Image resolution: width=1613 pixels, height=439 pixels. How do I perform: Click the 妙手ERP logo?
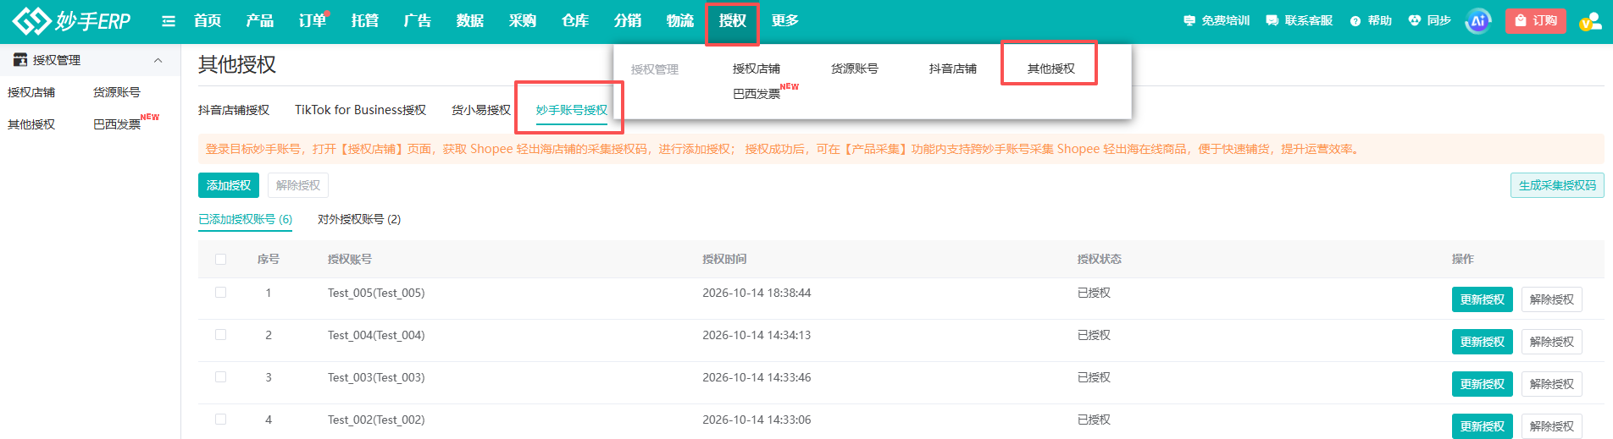pyautogui.click(x=71, y=20)
